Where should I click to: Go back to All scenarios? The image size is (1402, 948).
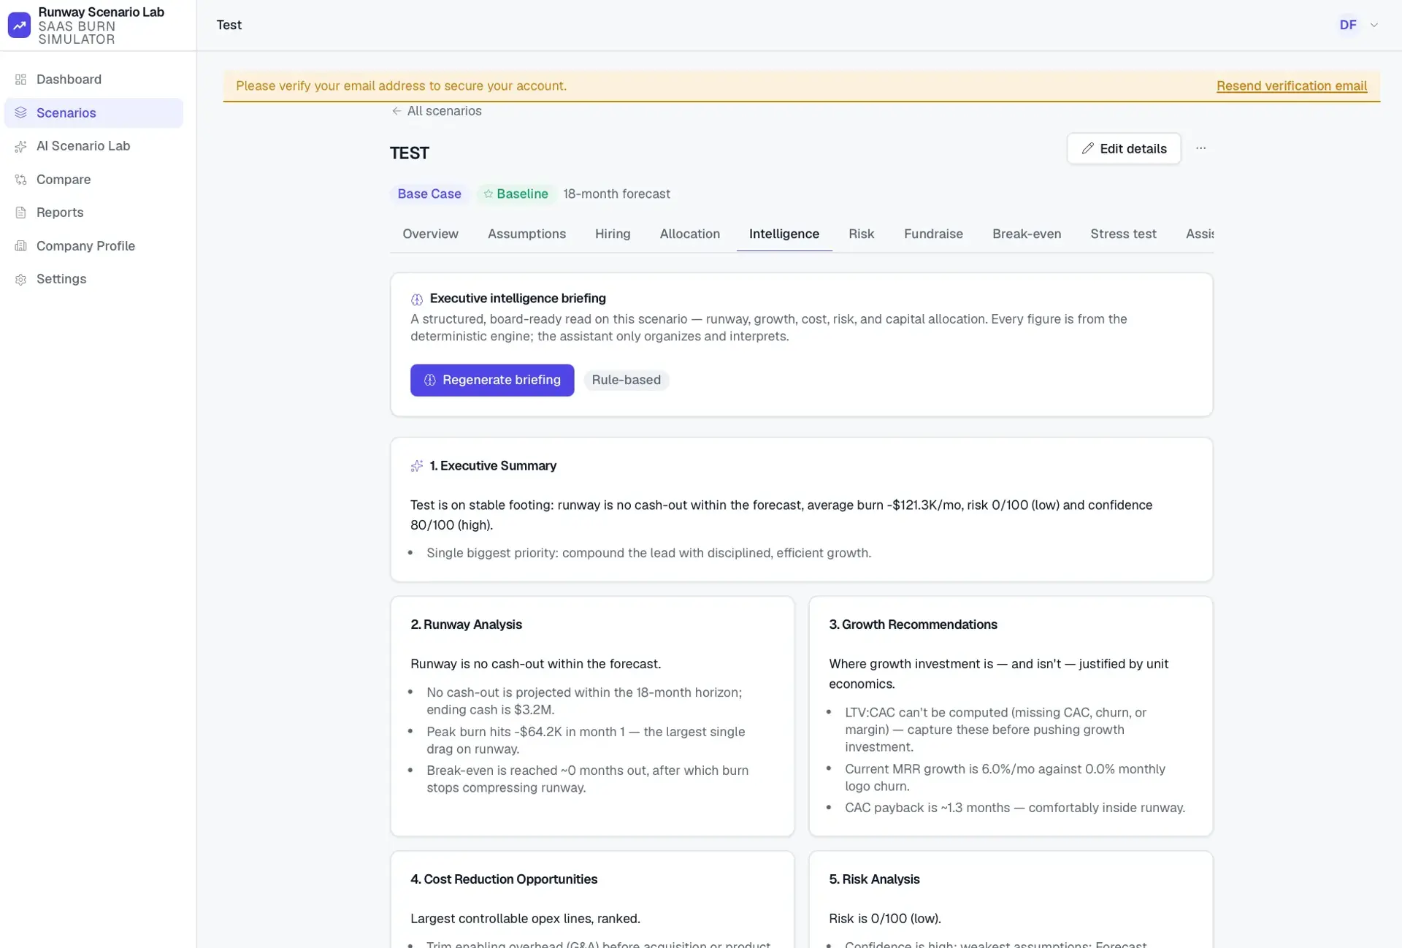click(x=437, y=111)
